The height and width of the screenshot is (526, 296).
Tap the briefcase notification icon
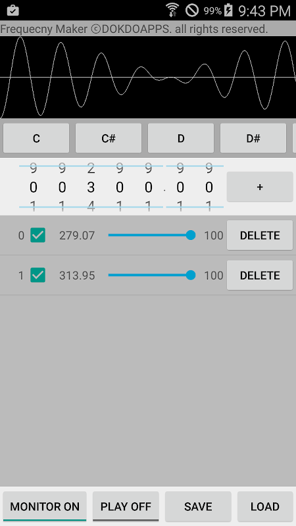(x=12, y=11)
